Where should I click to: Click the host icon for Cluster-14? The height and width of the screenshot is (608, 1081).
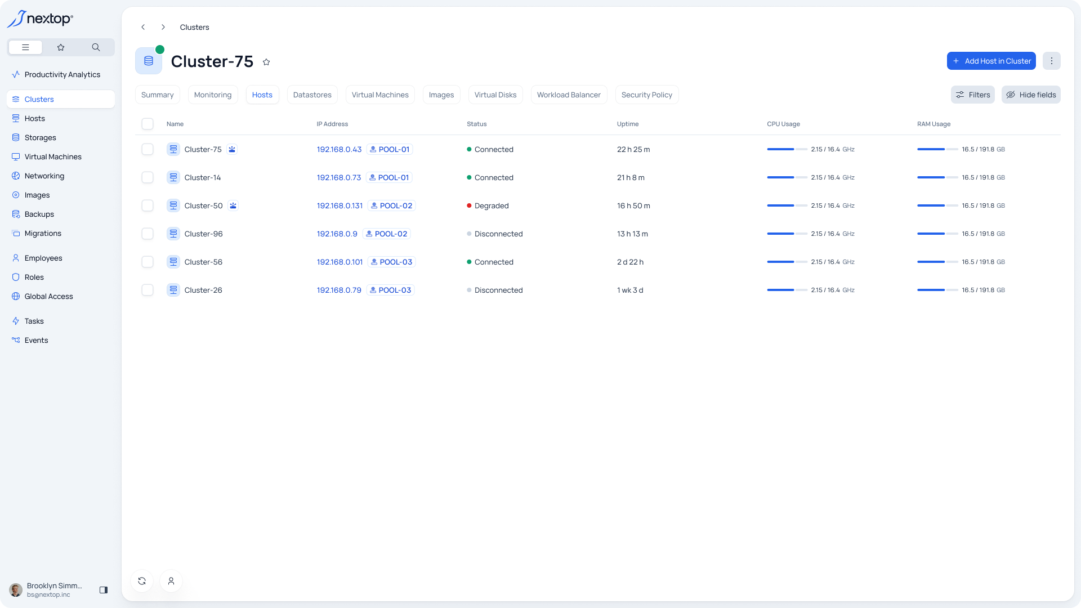click(173, 177)
